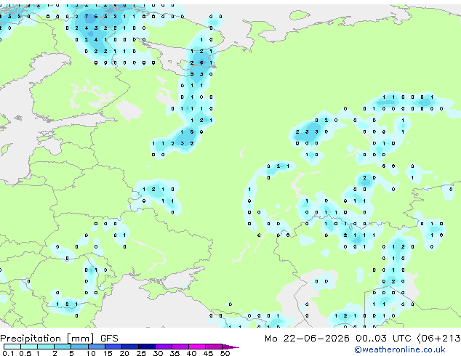Click the "0.1" legend scale label

(8, 353)
